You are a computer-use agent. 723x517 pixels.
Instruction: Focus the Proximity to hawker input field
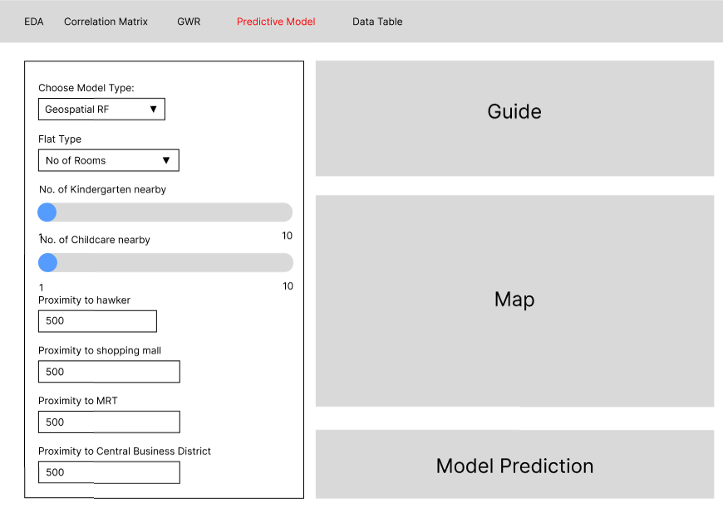tap(97, 321)
